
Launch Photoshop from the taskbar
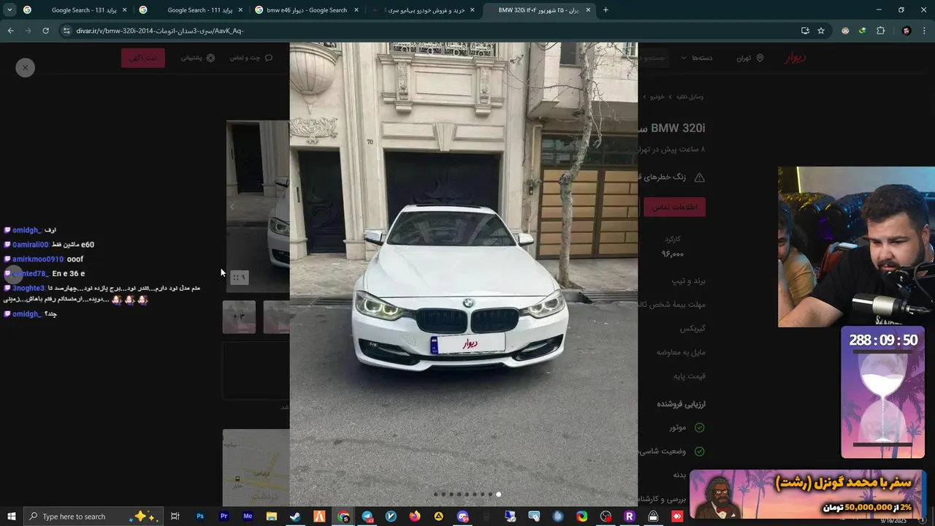point(200,517)
